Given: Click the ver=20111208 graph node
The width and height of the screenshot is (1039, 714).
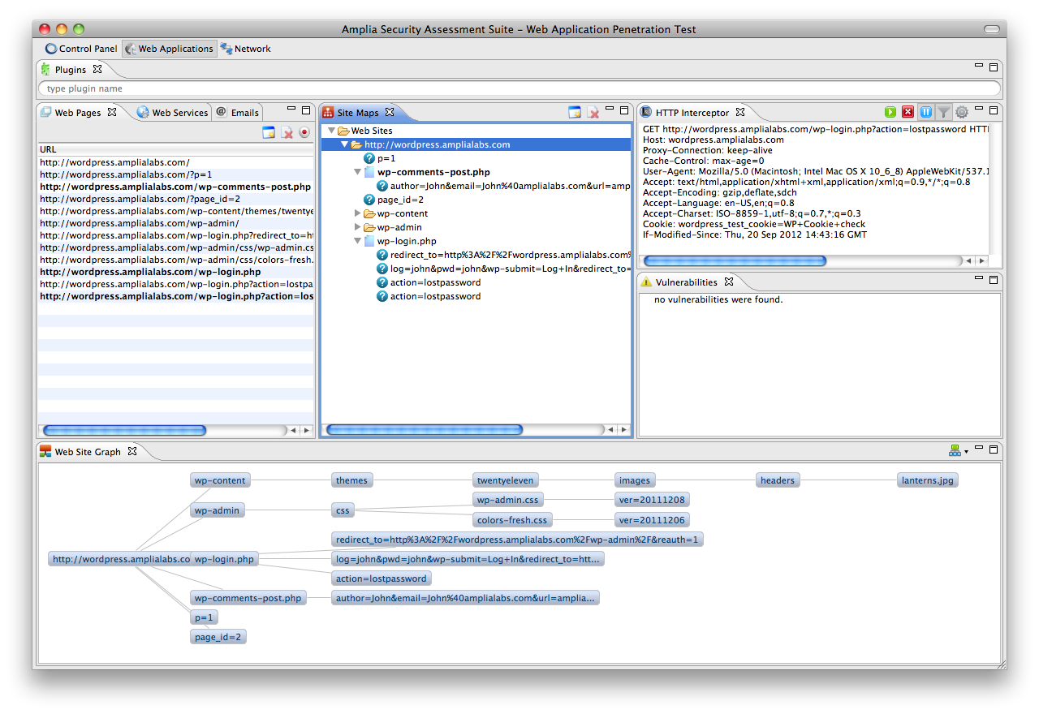Looking at the screenshot, I should pos(652,500).
